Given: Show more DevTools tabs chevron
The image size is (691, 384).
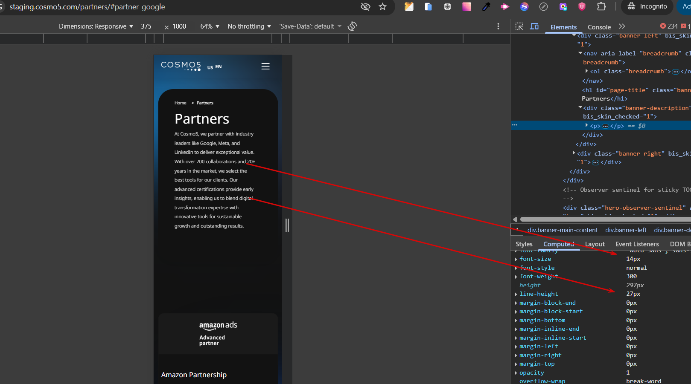Looking at the screenshot, I should tap(622, 26).
